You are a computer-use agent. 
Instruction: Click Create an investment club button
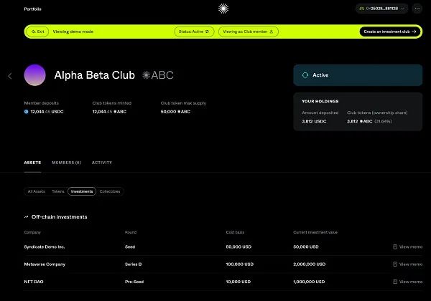pos(389,32)
